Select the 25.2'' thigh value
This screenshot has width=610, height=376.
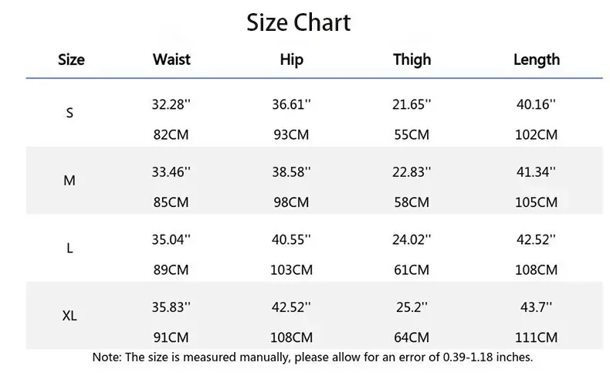tap(412, 307)
